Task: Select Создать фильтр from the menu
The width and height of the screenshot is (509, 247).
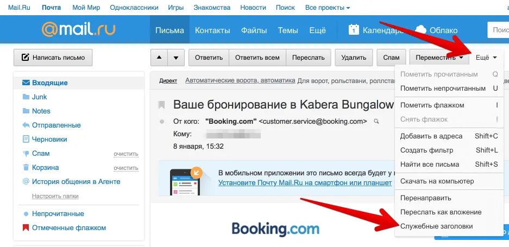Action: tap(449, 150)
